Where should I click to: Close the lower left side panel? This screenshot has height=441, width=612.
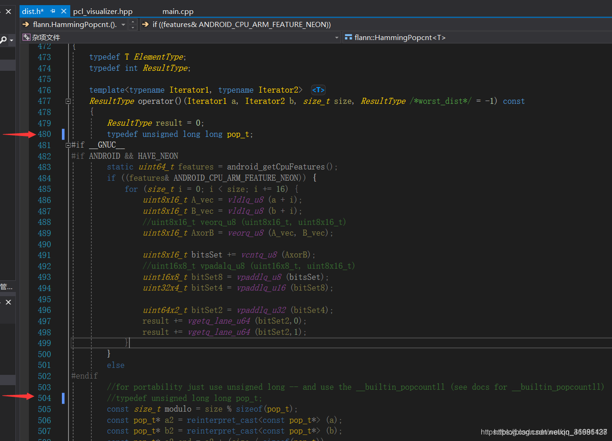8,302
